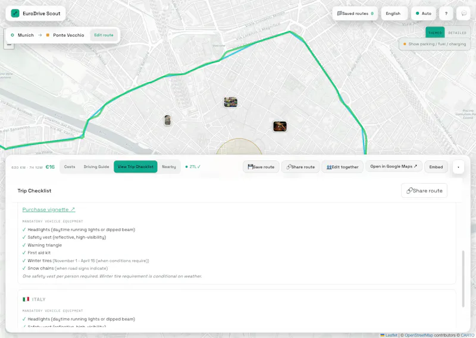Open the feedback chat bubble icon
Viewport: 476px width, 338px height.
coord(464,13)
